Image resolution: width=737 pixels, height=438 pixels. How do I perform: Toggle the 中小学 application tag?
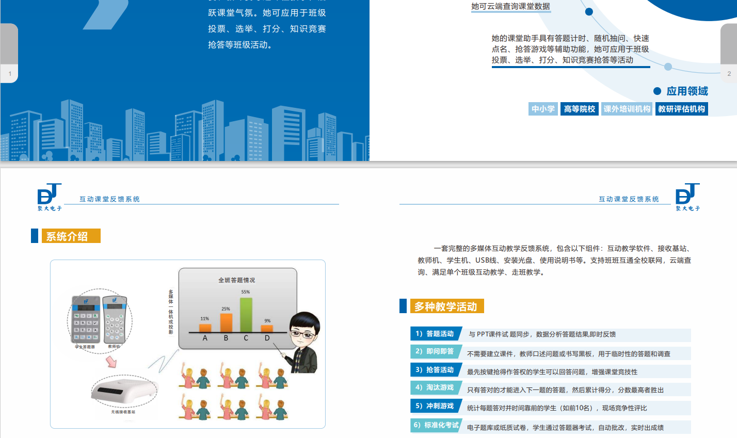click(x=543, y=109)
